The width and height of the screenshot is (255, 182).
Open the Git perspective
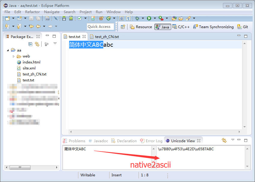pyautogui.click(x=243, y=27)
